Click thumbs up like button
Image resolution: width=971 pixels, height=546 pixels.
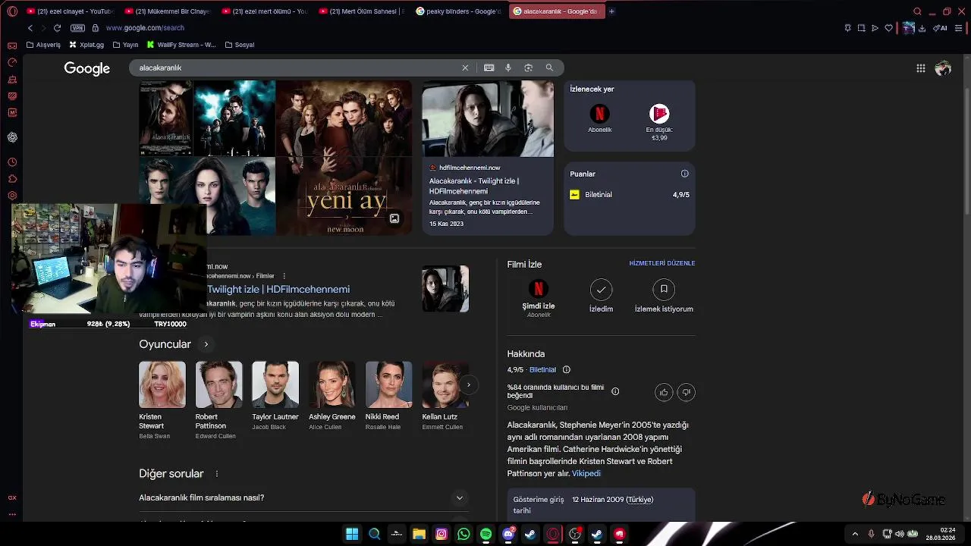pyautogui.click(x=664, y=392)
